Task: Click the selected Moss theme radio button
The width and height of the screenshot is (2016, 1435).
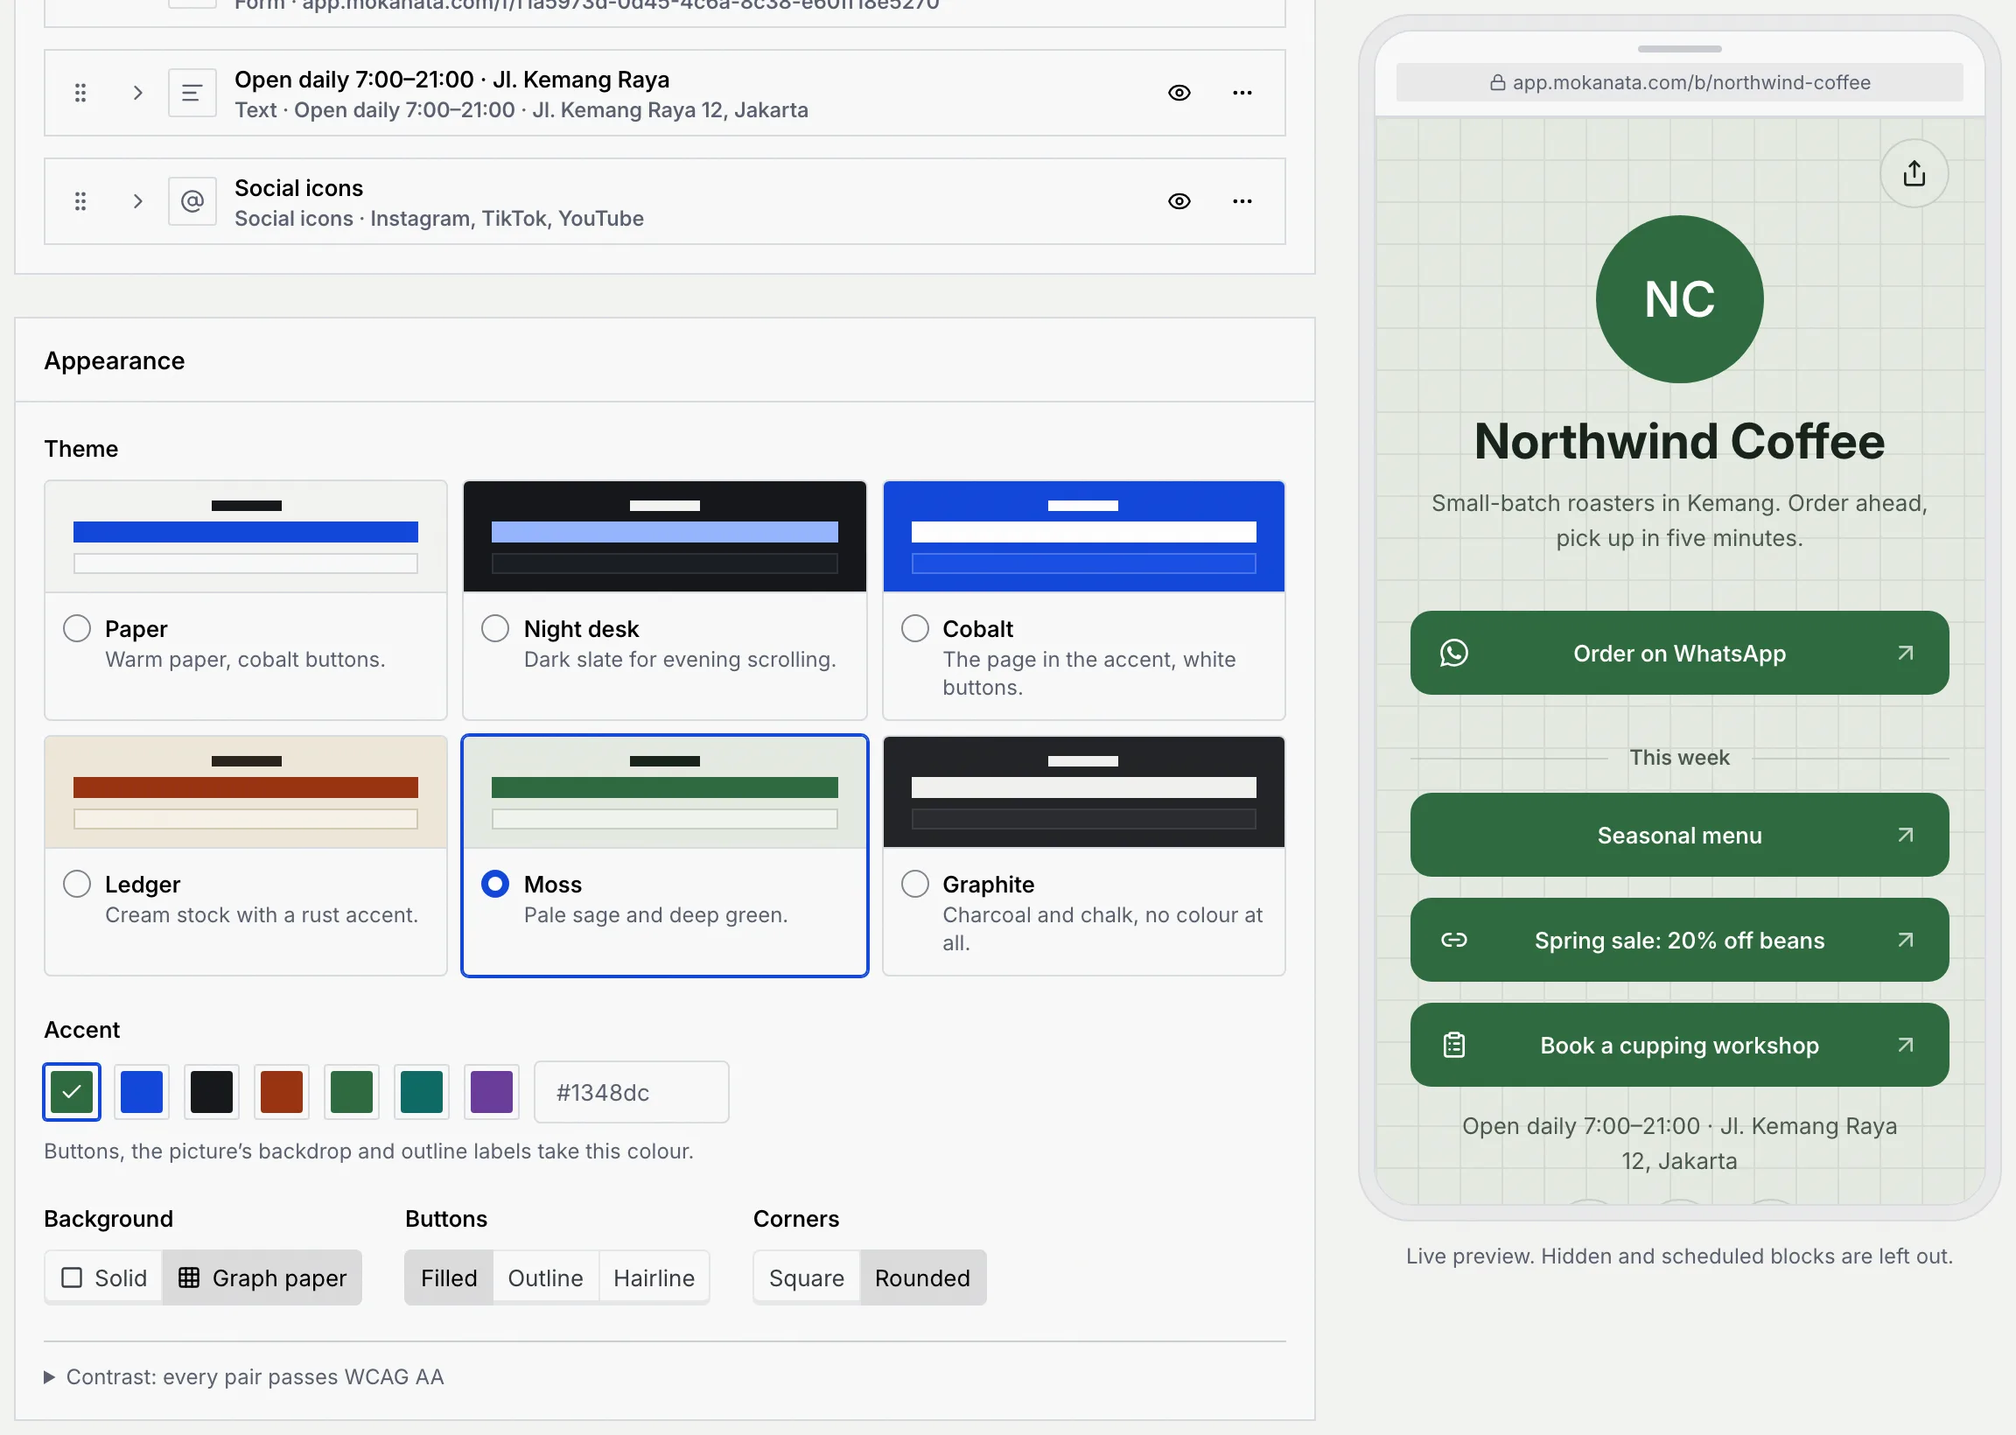Action: click(x=494, y=884)
